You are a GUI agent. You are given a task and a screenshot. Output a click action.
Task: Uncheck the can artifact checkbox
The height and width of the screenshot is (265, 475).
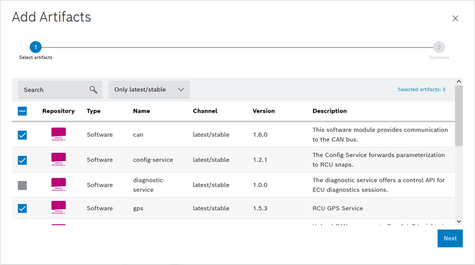click(22, 135)
